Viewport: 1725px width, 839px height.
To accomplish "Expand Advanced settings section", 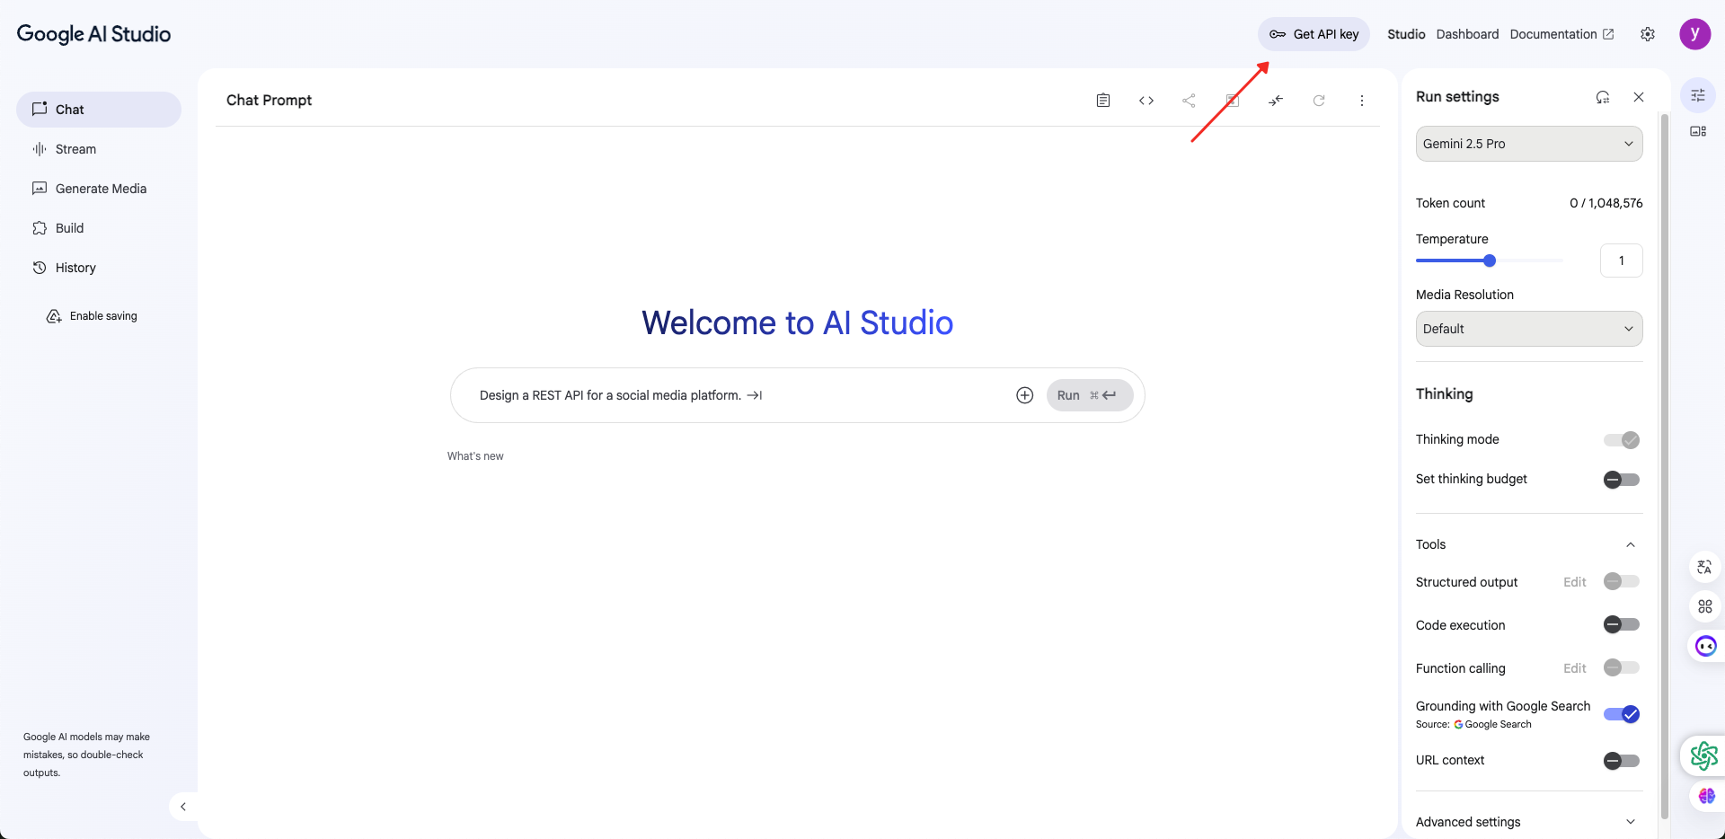I will point(1529,822).
